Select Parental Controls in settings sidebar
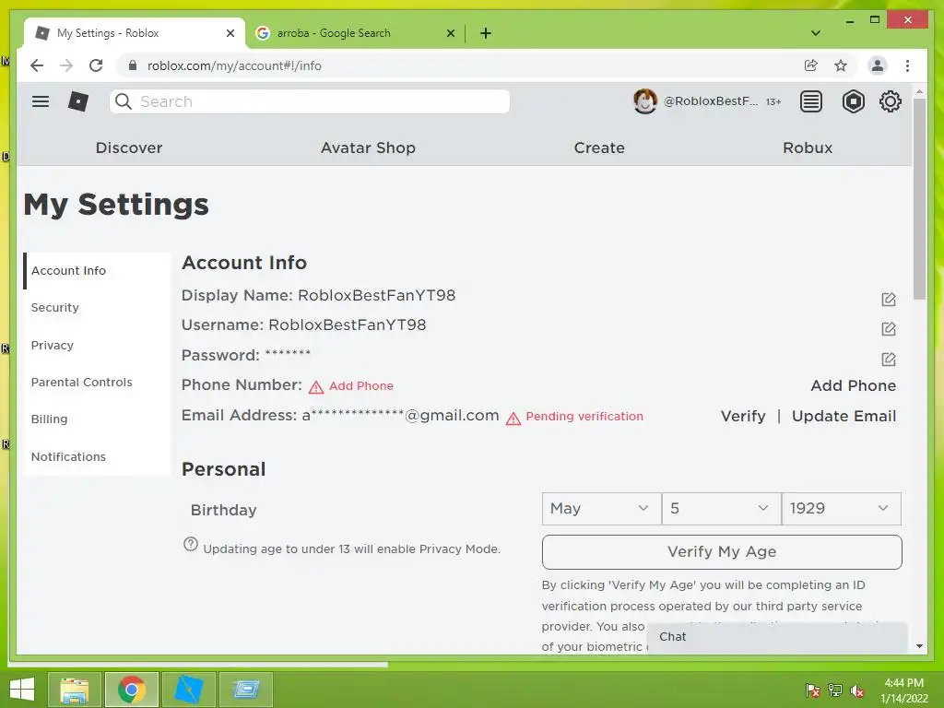The height and width of the screenshot is (708, 944). point(97,382)
